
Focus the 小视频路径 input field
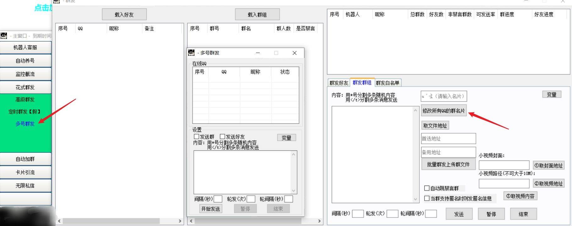tap(504, 183)
